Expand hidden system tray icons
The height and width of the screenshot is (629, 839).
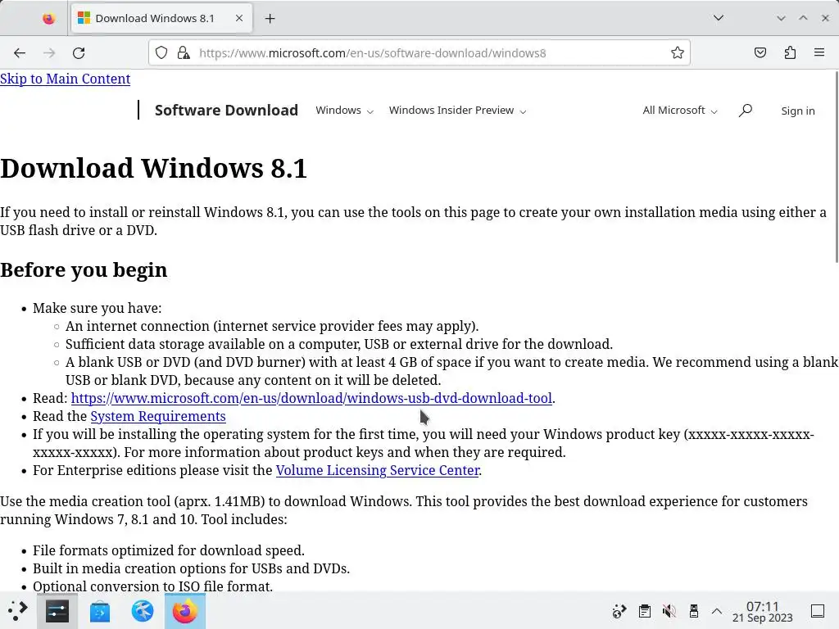tap(717, 611)
